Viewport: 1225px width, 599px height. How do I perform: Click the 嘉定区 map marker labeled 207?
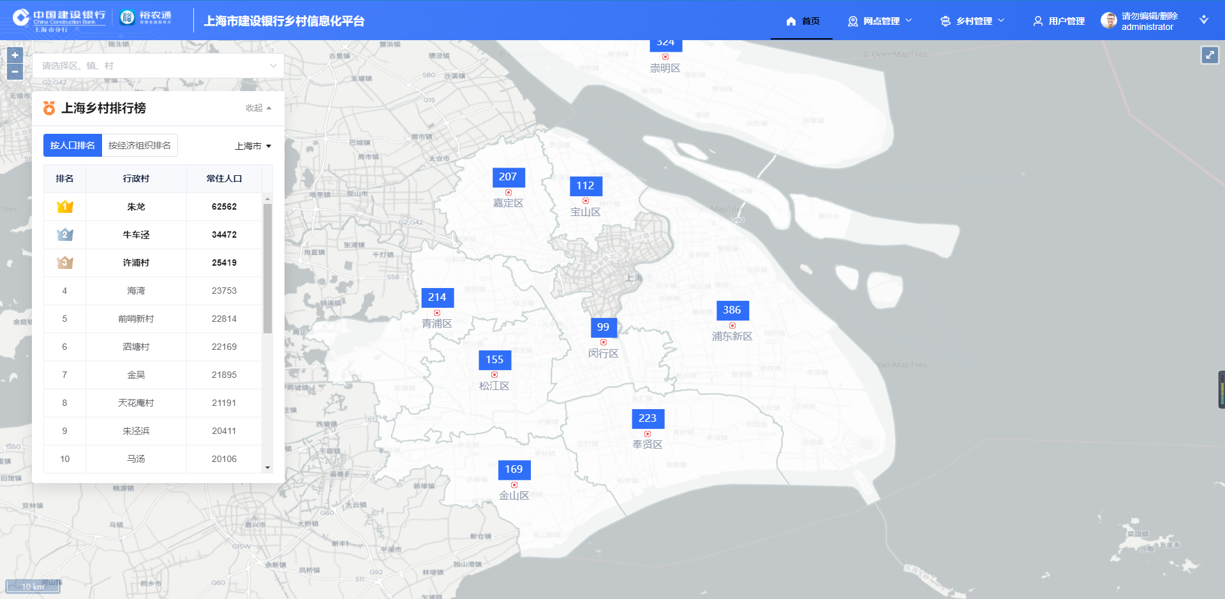click(x=508, y=177)
